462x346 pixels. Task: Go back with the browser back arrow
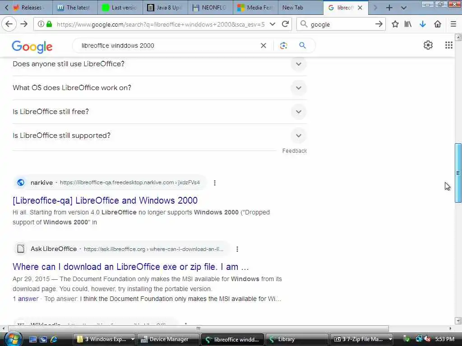(9, 24)
